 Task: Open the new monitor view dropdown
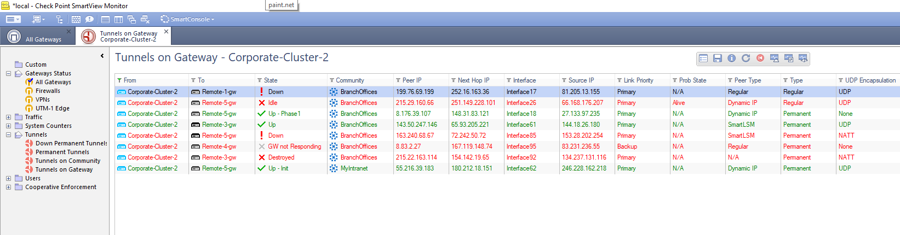click(x=38, y=19)
